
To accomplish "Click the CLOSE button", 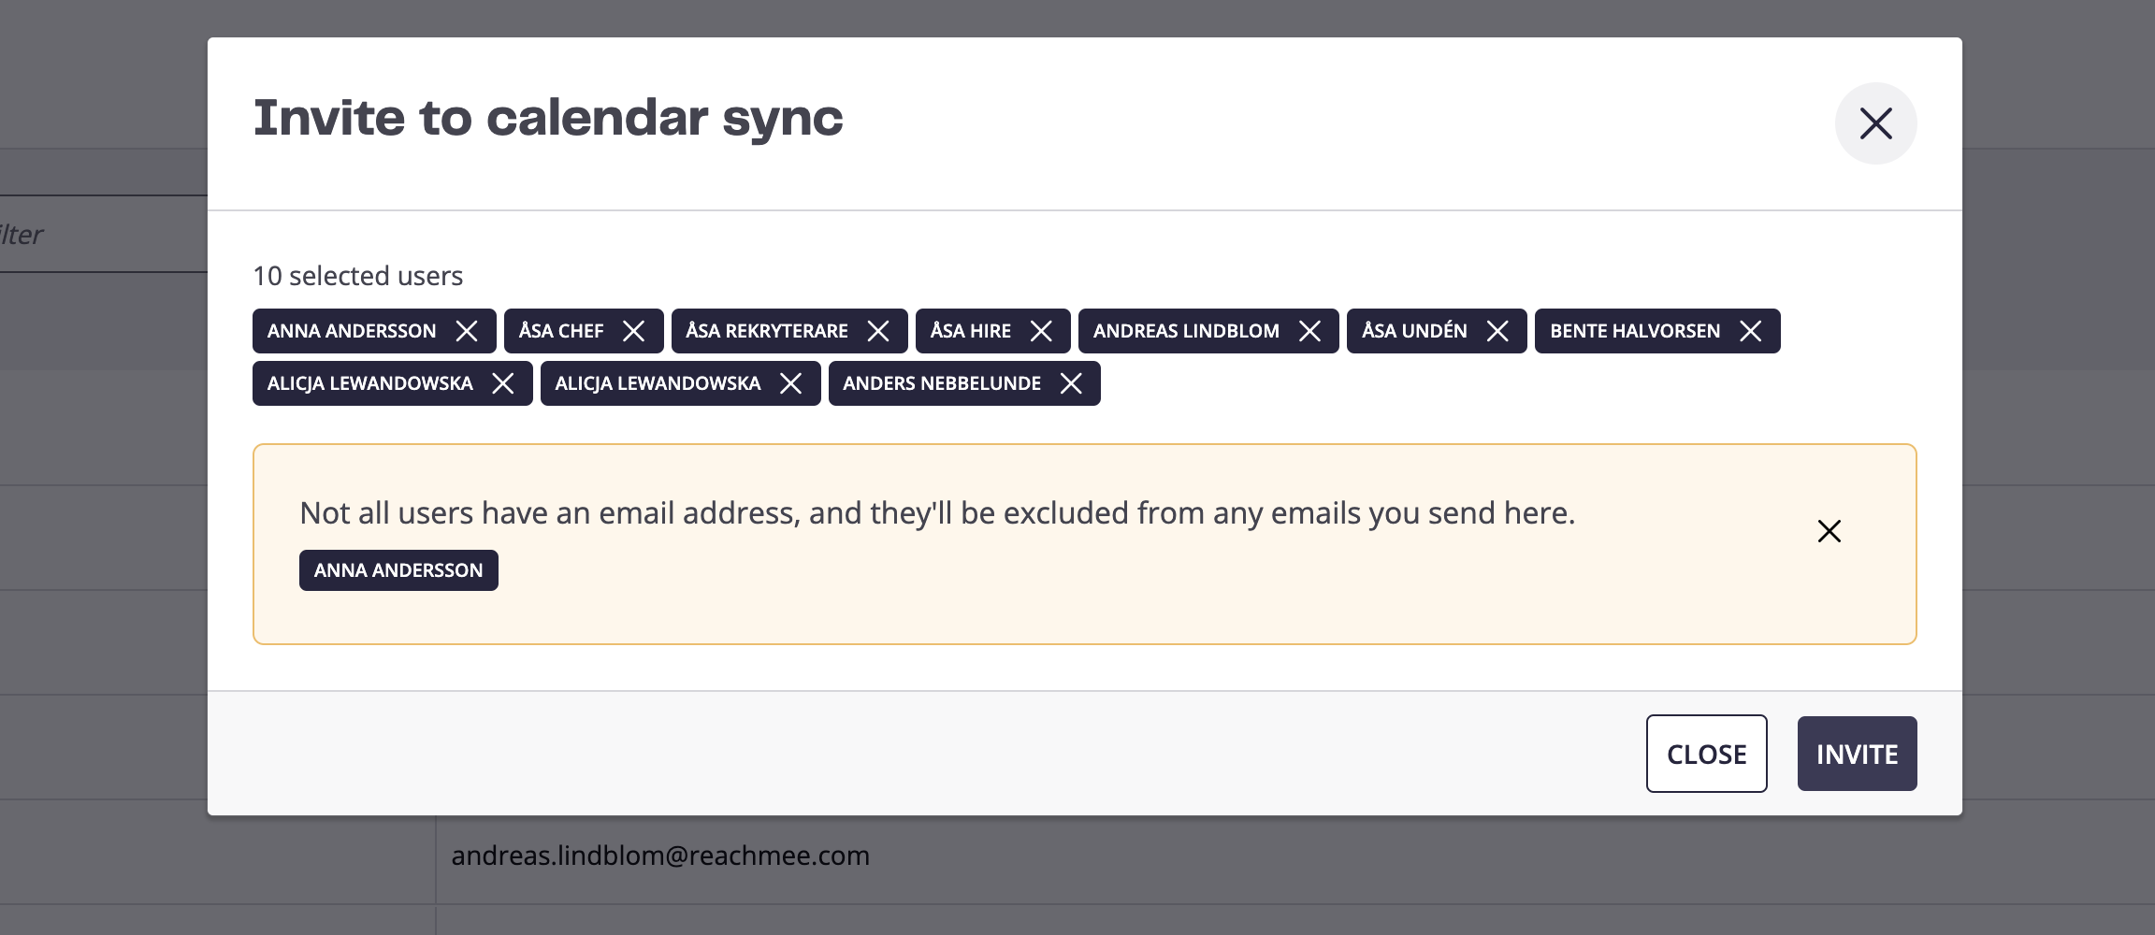I will pyautogui.click(x=1707, y=754).
